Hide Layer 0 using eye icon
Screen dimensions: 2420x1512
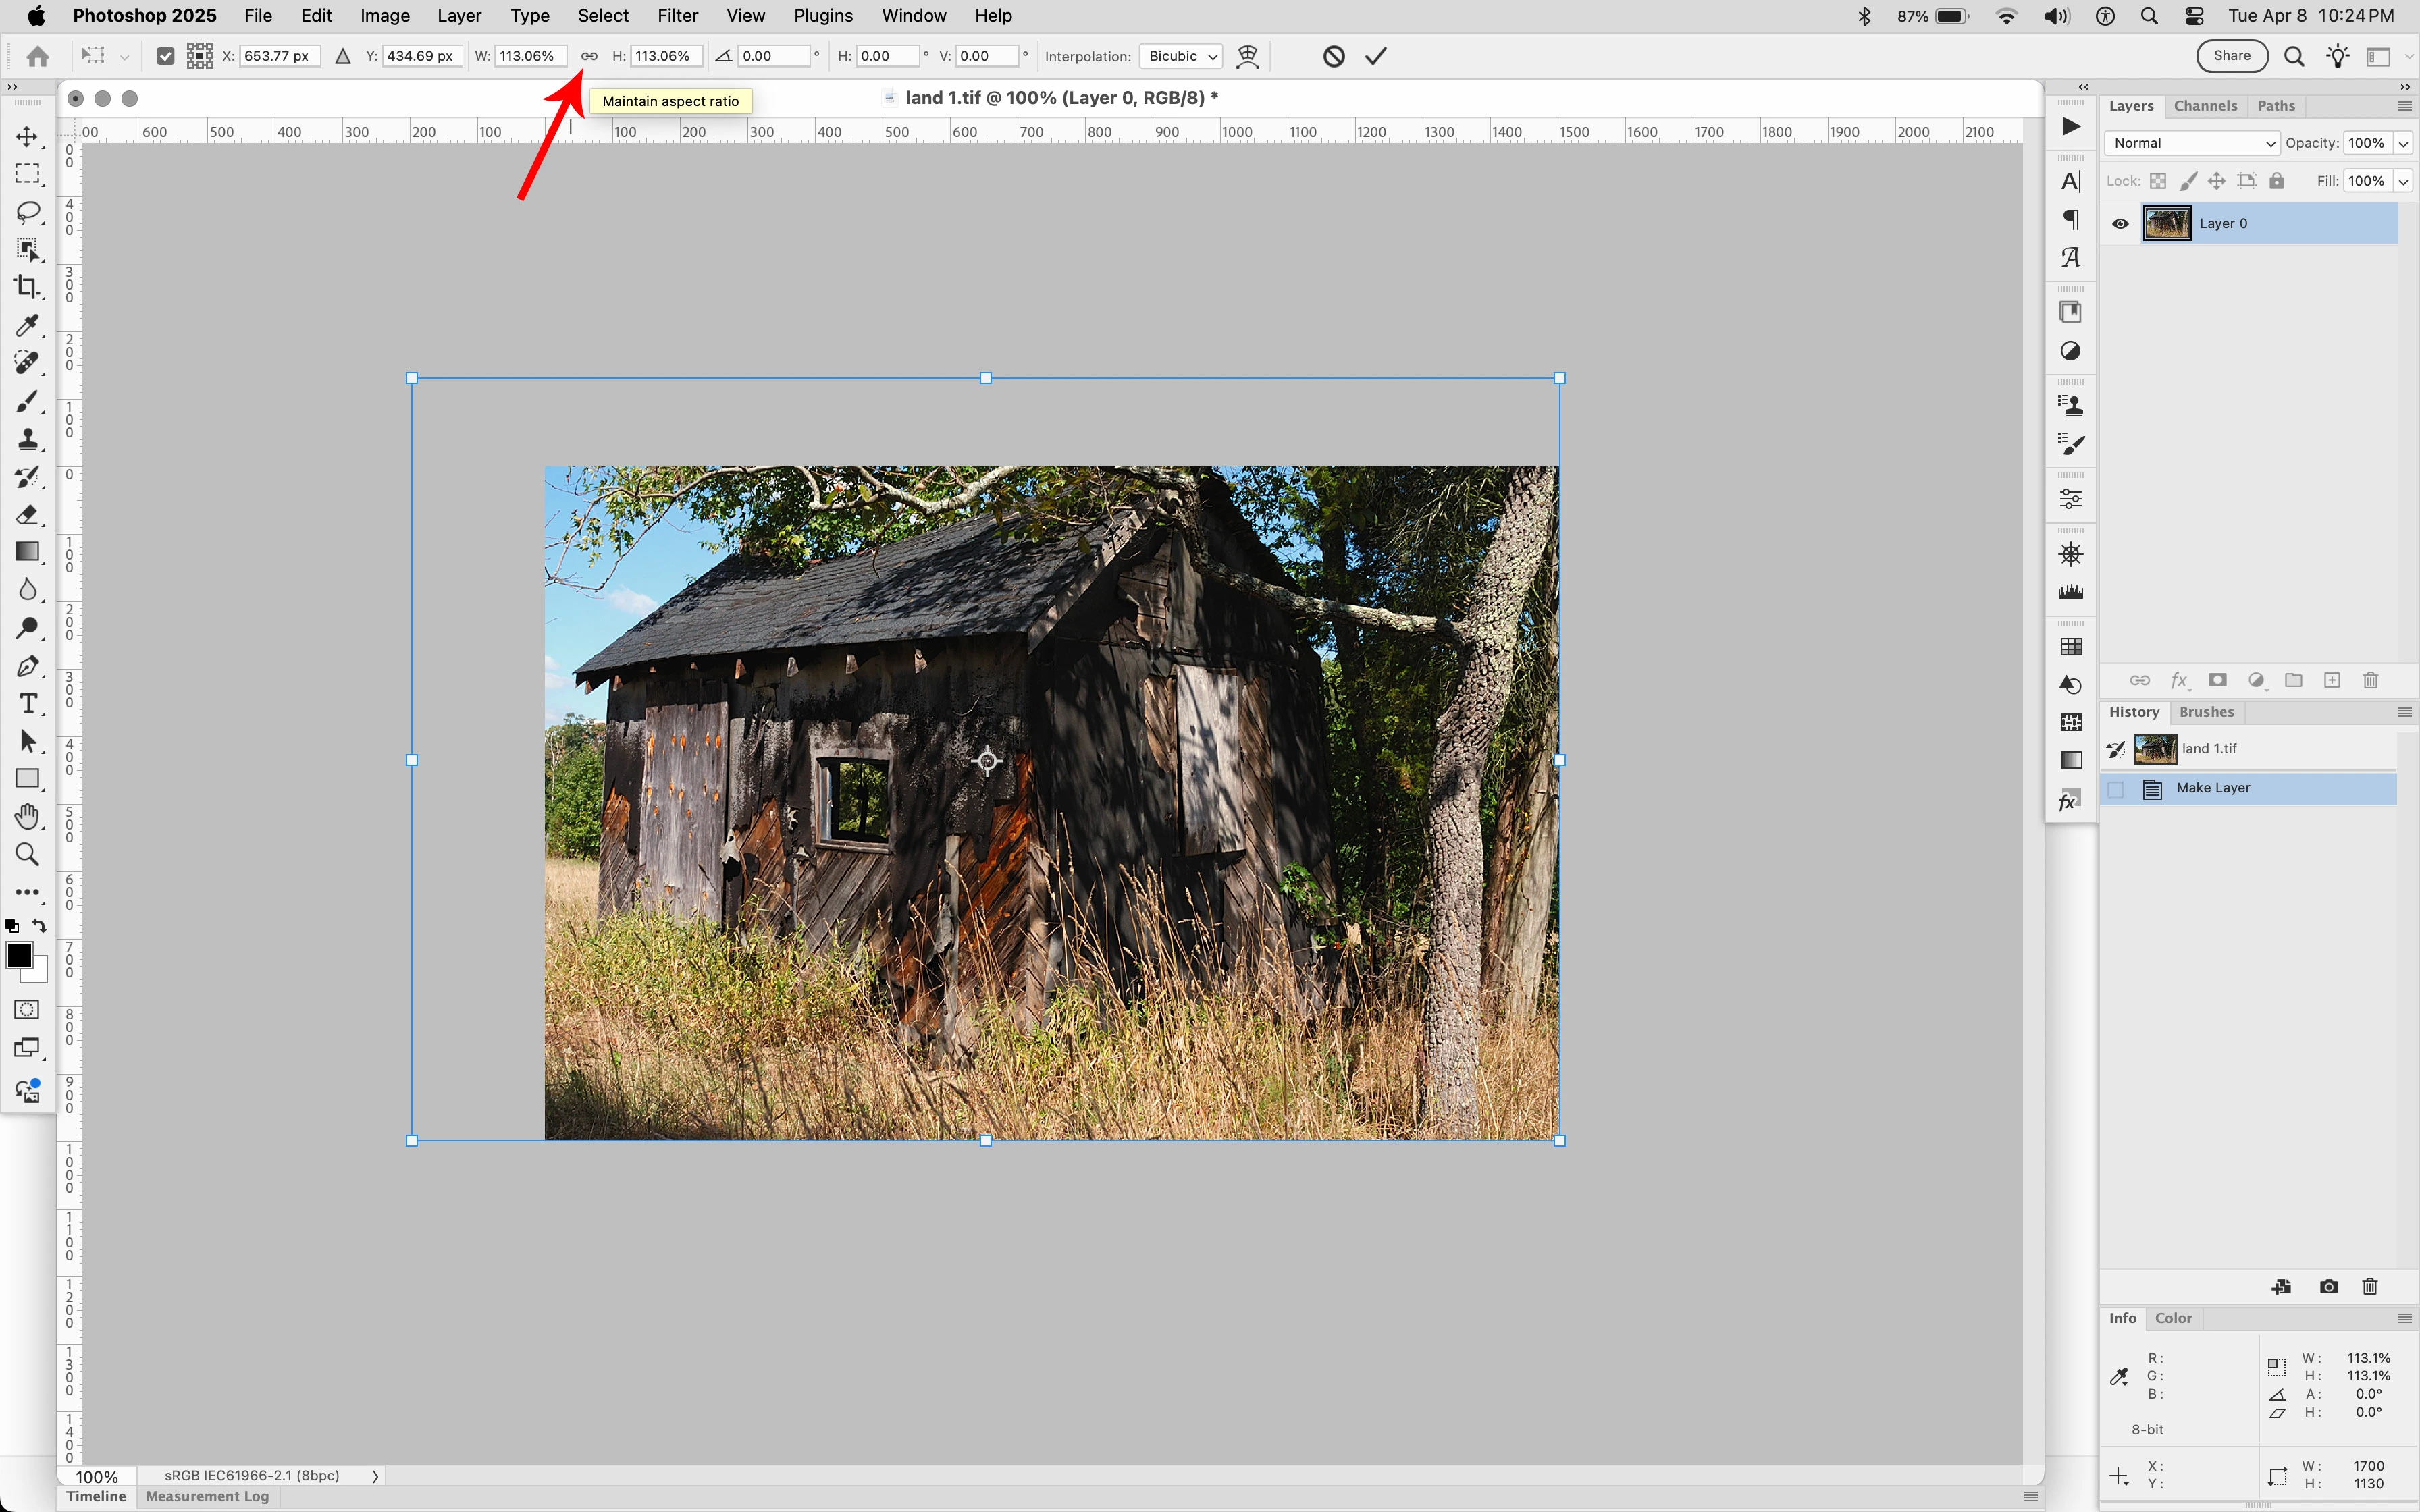2119,224
